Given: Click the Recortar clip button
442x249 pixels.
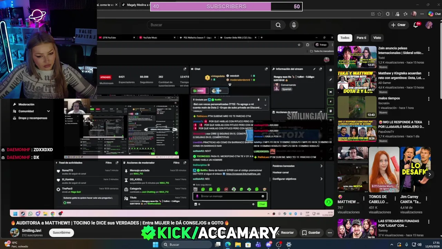Looking at the screenshot, I should [285, 233].
